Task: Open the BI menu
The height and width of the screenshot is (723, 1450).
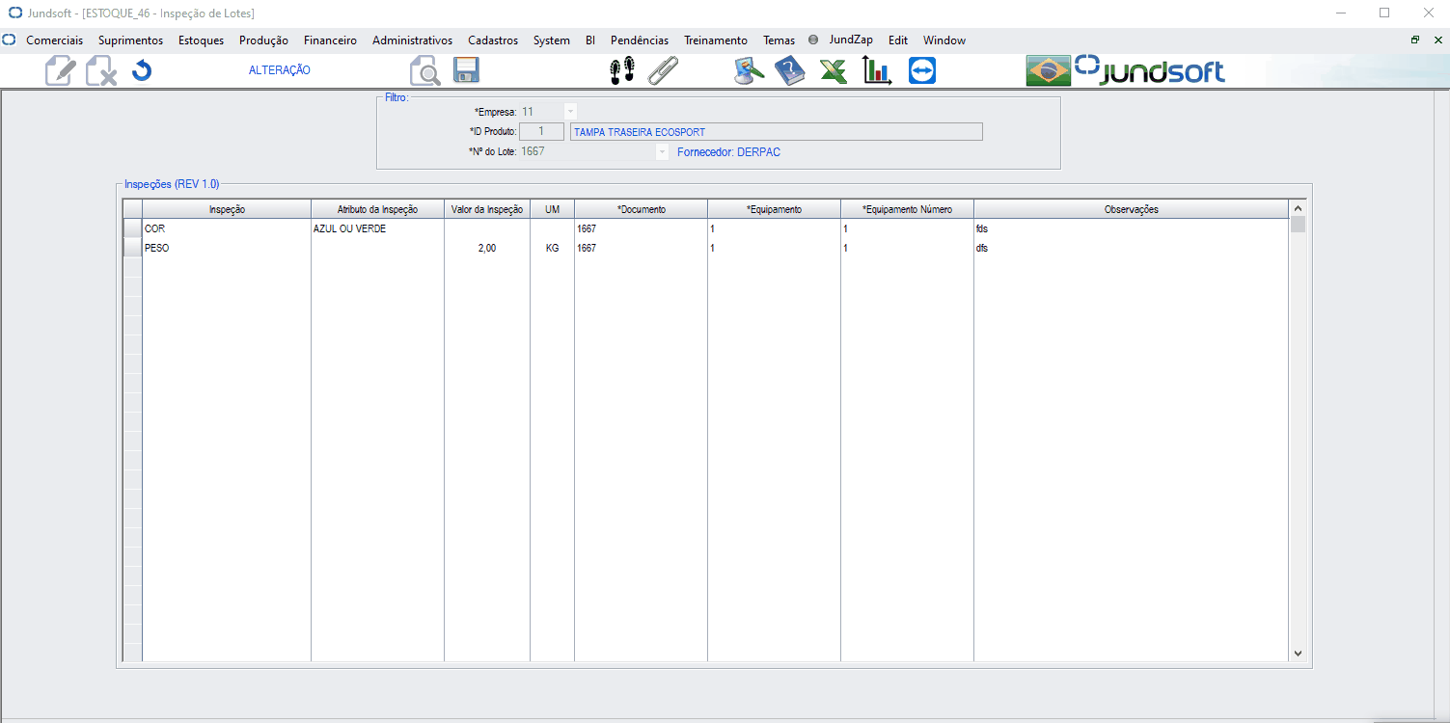Action: coord(590,40)
